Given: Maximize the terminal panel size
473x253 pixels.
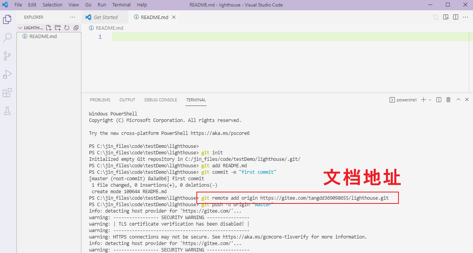Looking at the screenshot, I should tap(458, 100).
